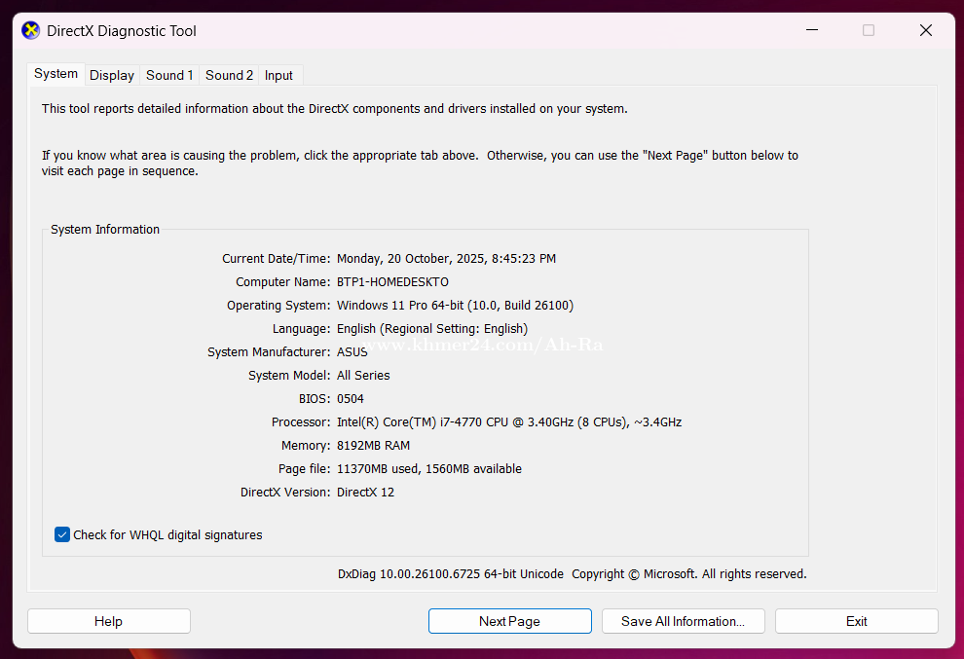Click the DirectX Diagnostic Tool title text
The height and width of the screenshot is (659, 964).
pyautogui.click(x=122, y=31)
